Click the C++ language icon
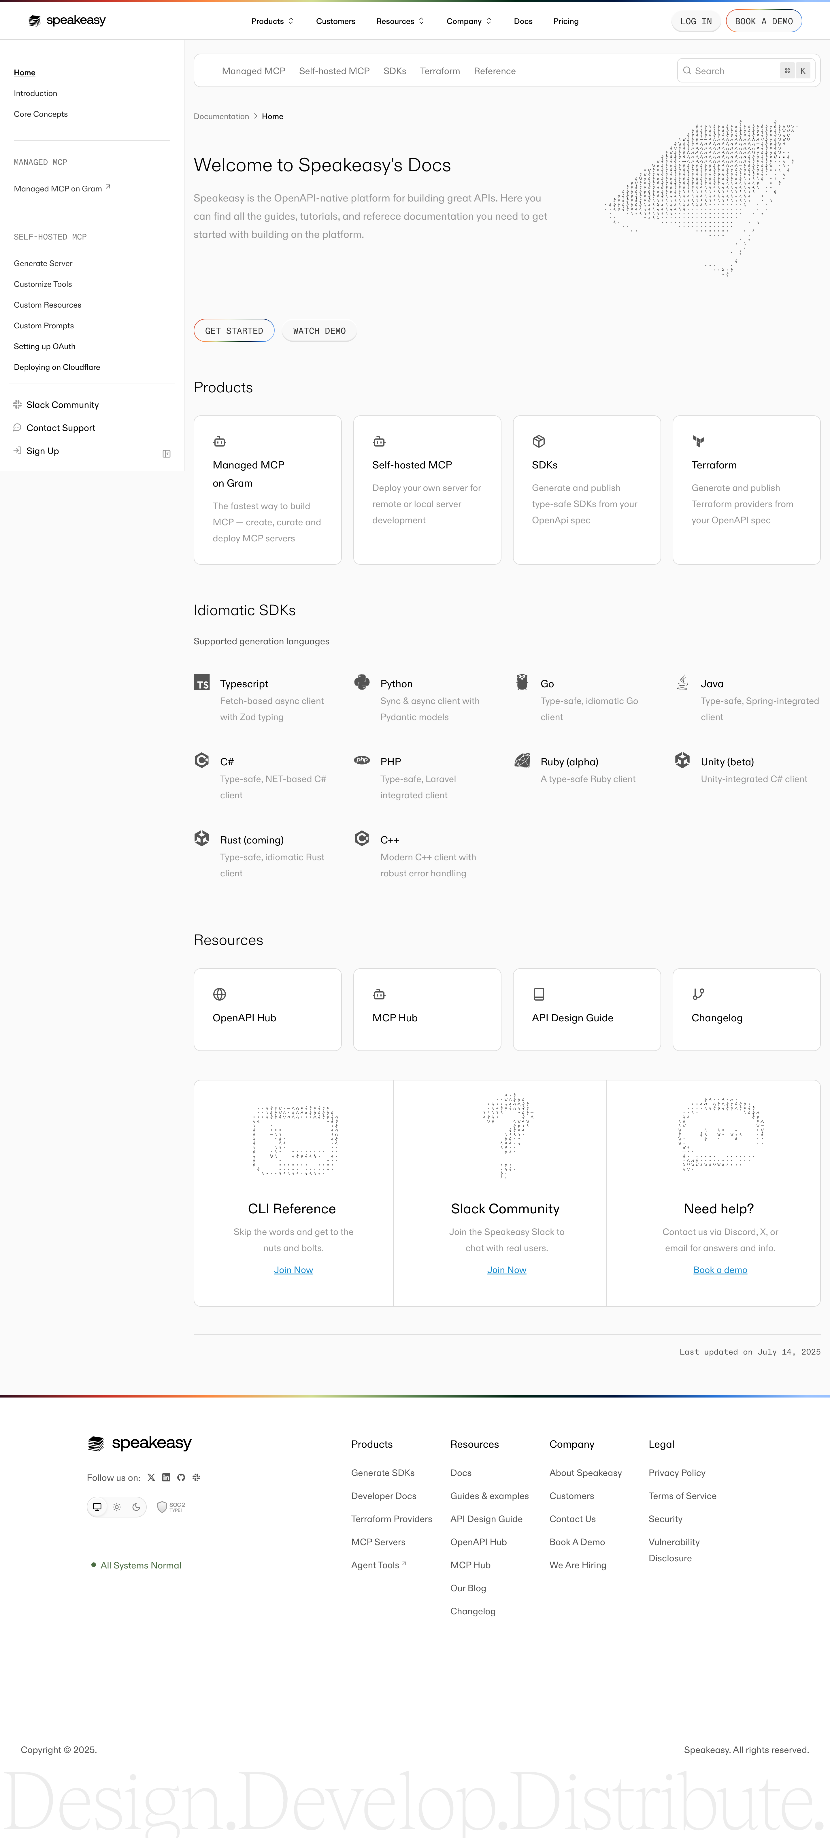Screen dimensions: 830x1838 pyautogui.click(x=362, y=838)
